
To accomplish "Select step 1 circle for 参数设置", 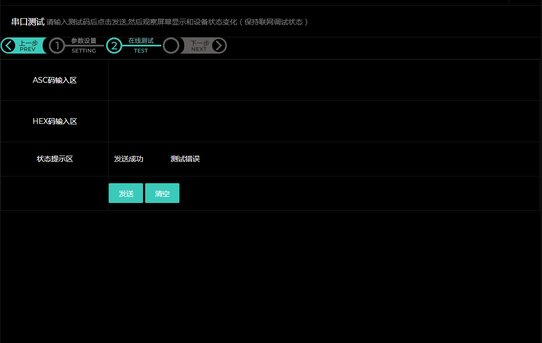I will (57, 46).
